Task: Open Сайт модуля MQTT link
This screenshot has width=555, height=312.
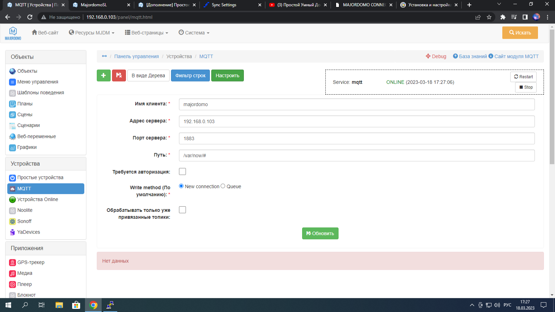Action: click(x=514, y=56)
